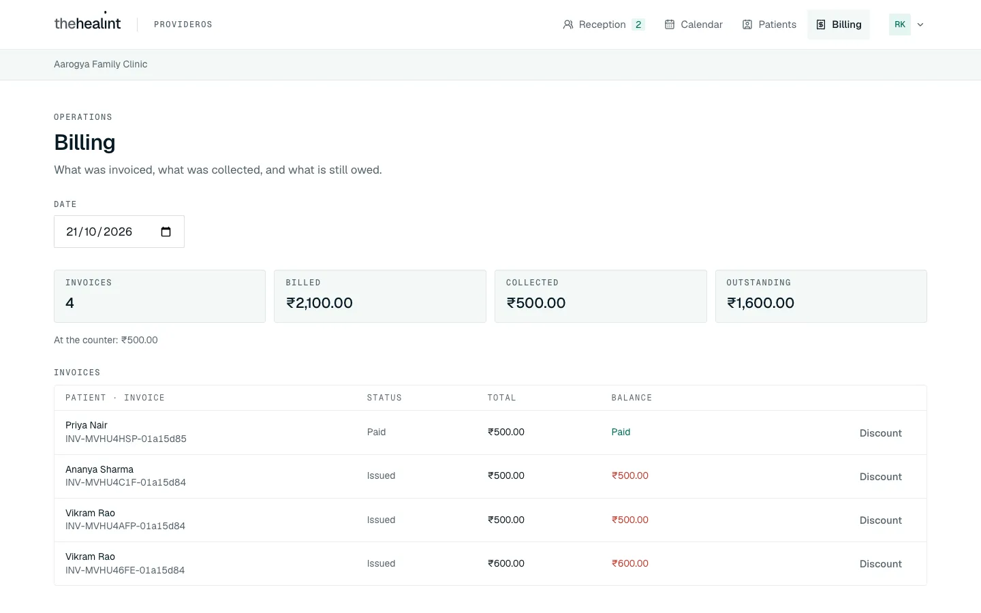Click the Reception people icon
Screen dimensions: 981x613
[567, 25]
